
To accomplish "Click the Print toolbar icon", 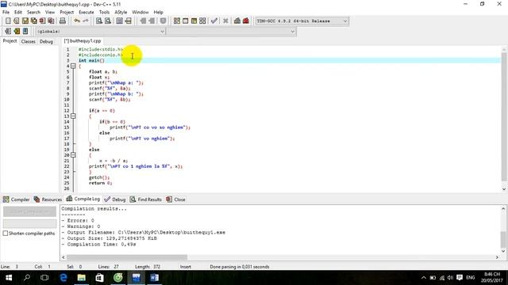I will click(63, 21).
